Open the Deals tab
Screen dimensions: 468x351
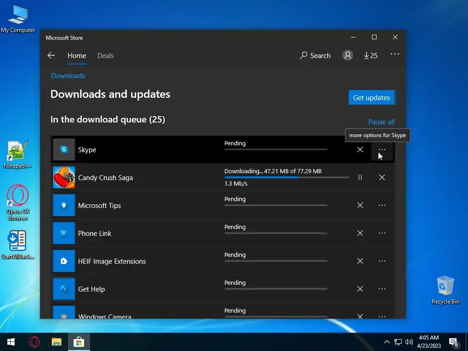coord(106,55)
